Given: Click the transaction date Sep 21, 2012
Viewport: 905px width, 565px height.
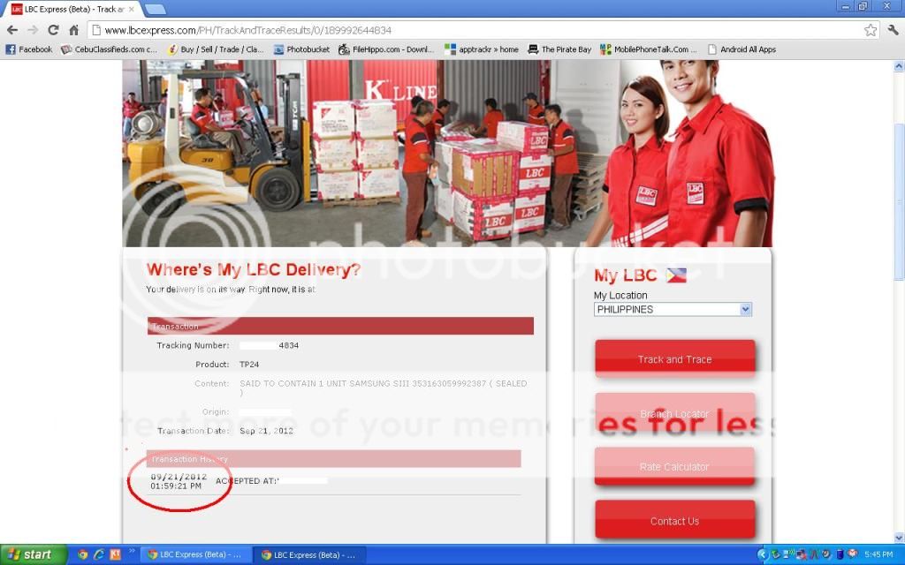Looking at the screenshot, I should (x=266, y=431).
